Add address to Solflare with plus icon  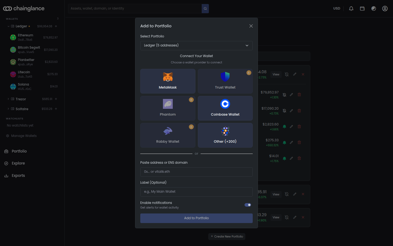coord(56,109)
